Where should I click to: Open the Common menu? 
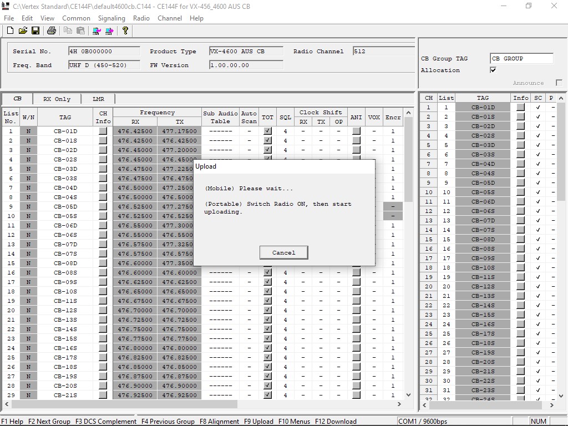[x=76, y=18]
